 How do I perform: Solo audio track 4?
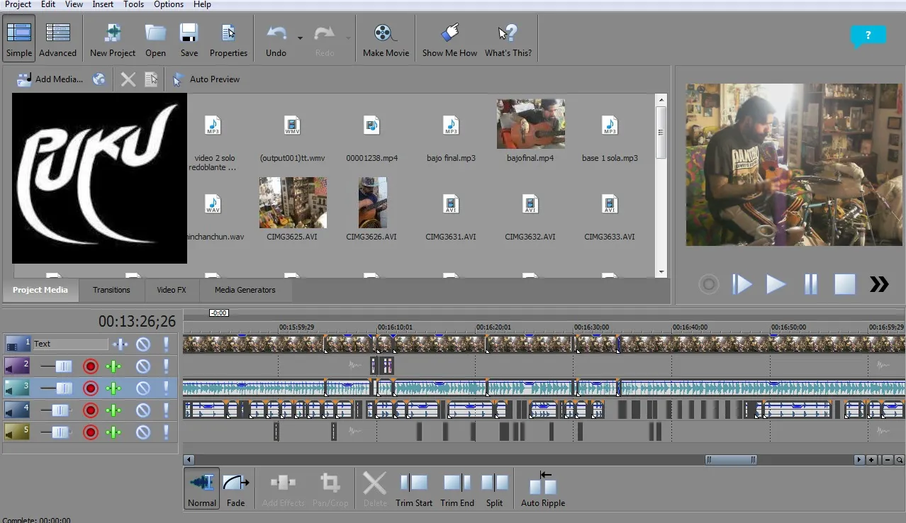[x=166, y=410]
